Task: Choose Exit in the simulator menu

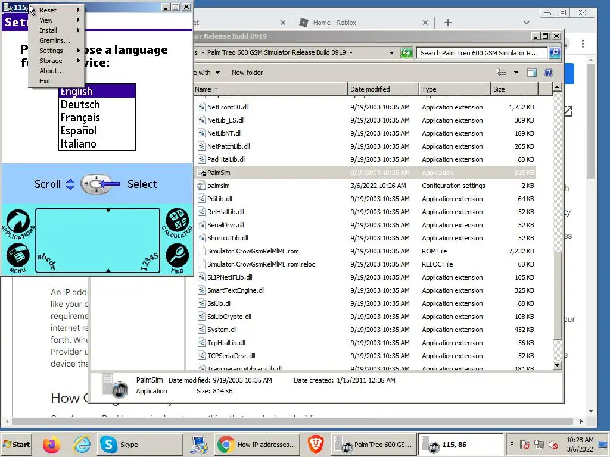Action: [x=57, y=81]
